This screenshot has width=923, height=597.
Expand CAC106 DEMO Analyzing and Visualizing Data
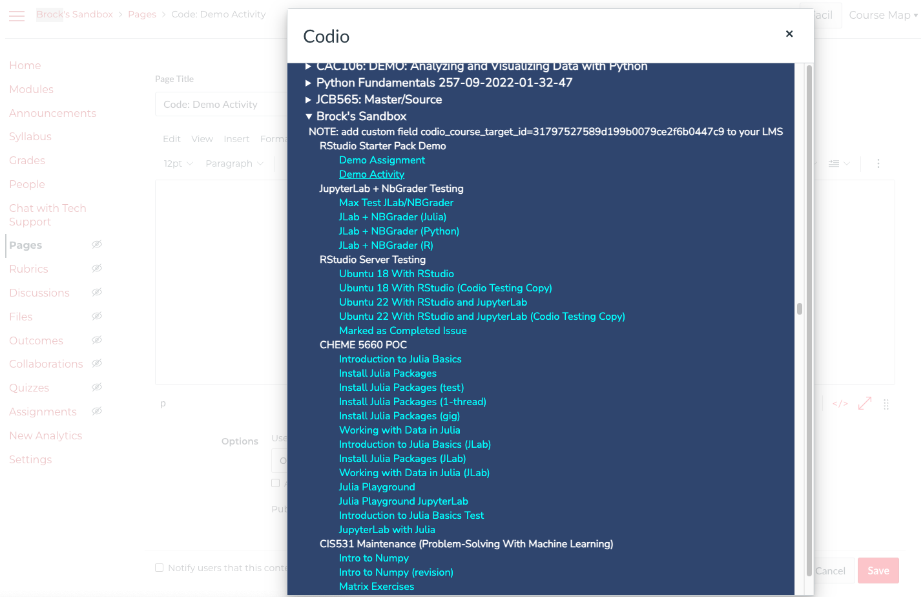click(309, 66)
